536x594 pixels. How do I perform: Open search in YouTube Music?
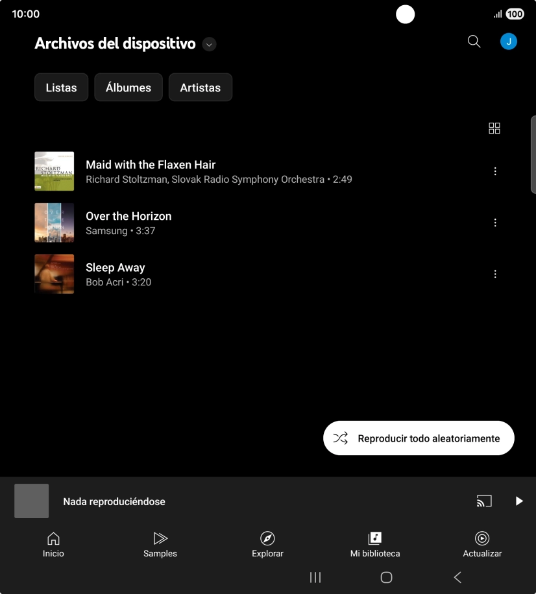(473, 41)
